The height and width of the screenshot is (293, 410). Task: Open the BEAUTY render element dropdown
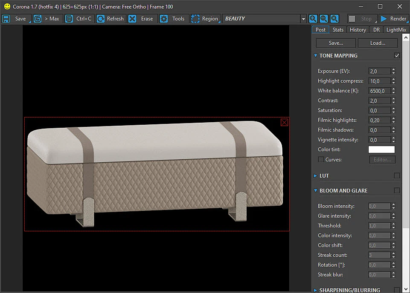coord(303,19)
